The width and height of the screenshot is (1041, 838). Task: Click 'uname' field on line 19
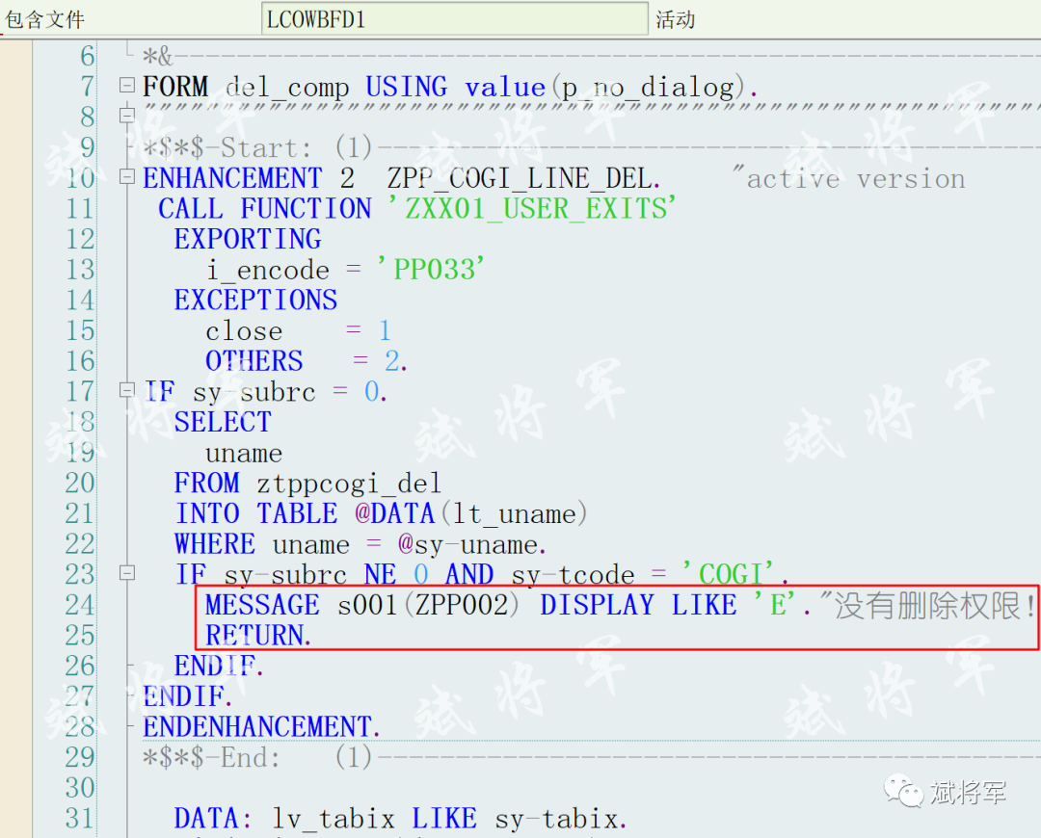point(244,453)
